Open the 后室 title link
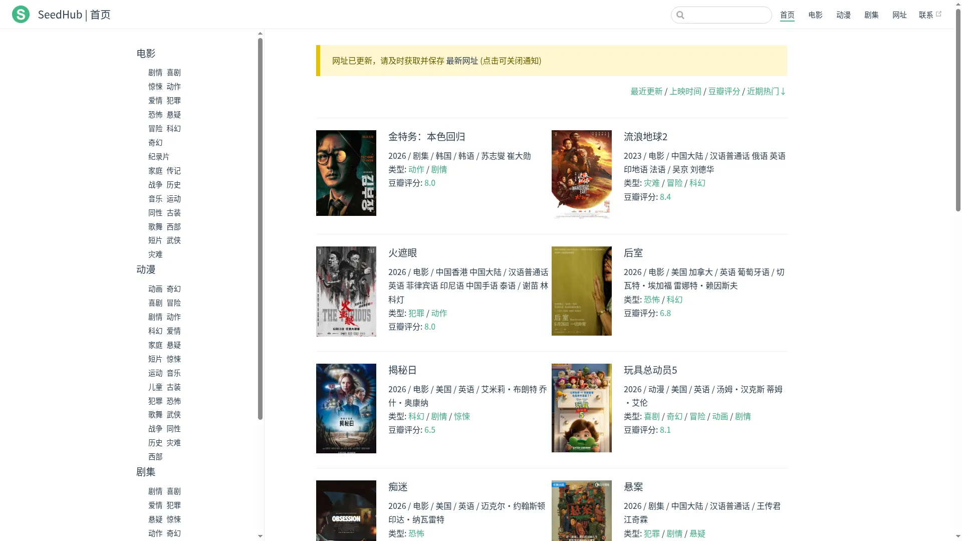Viewport: 962px width, 541px height. 633,253
